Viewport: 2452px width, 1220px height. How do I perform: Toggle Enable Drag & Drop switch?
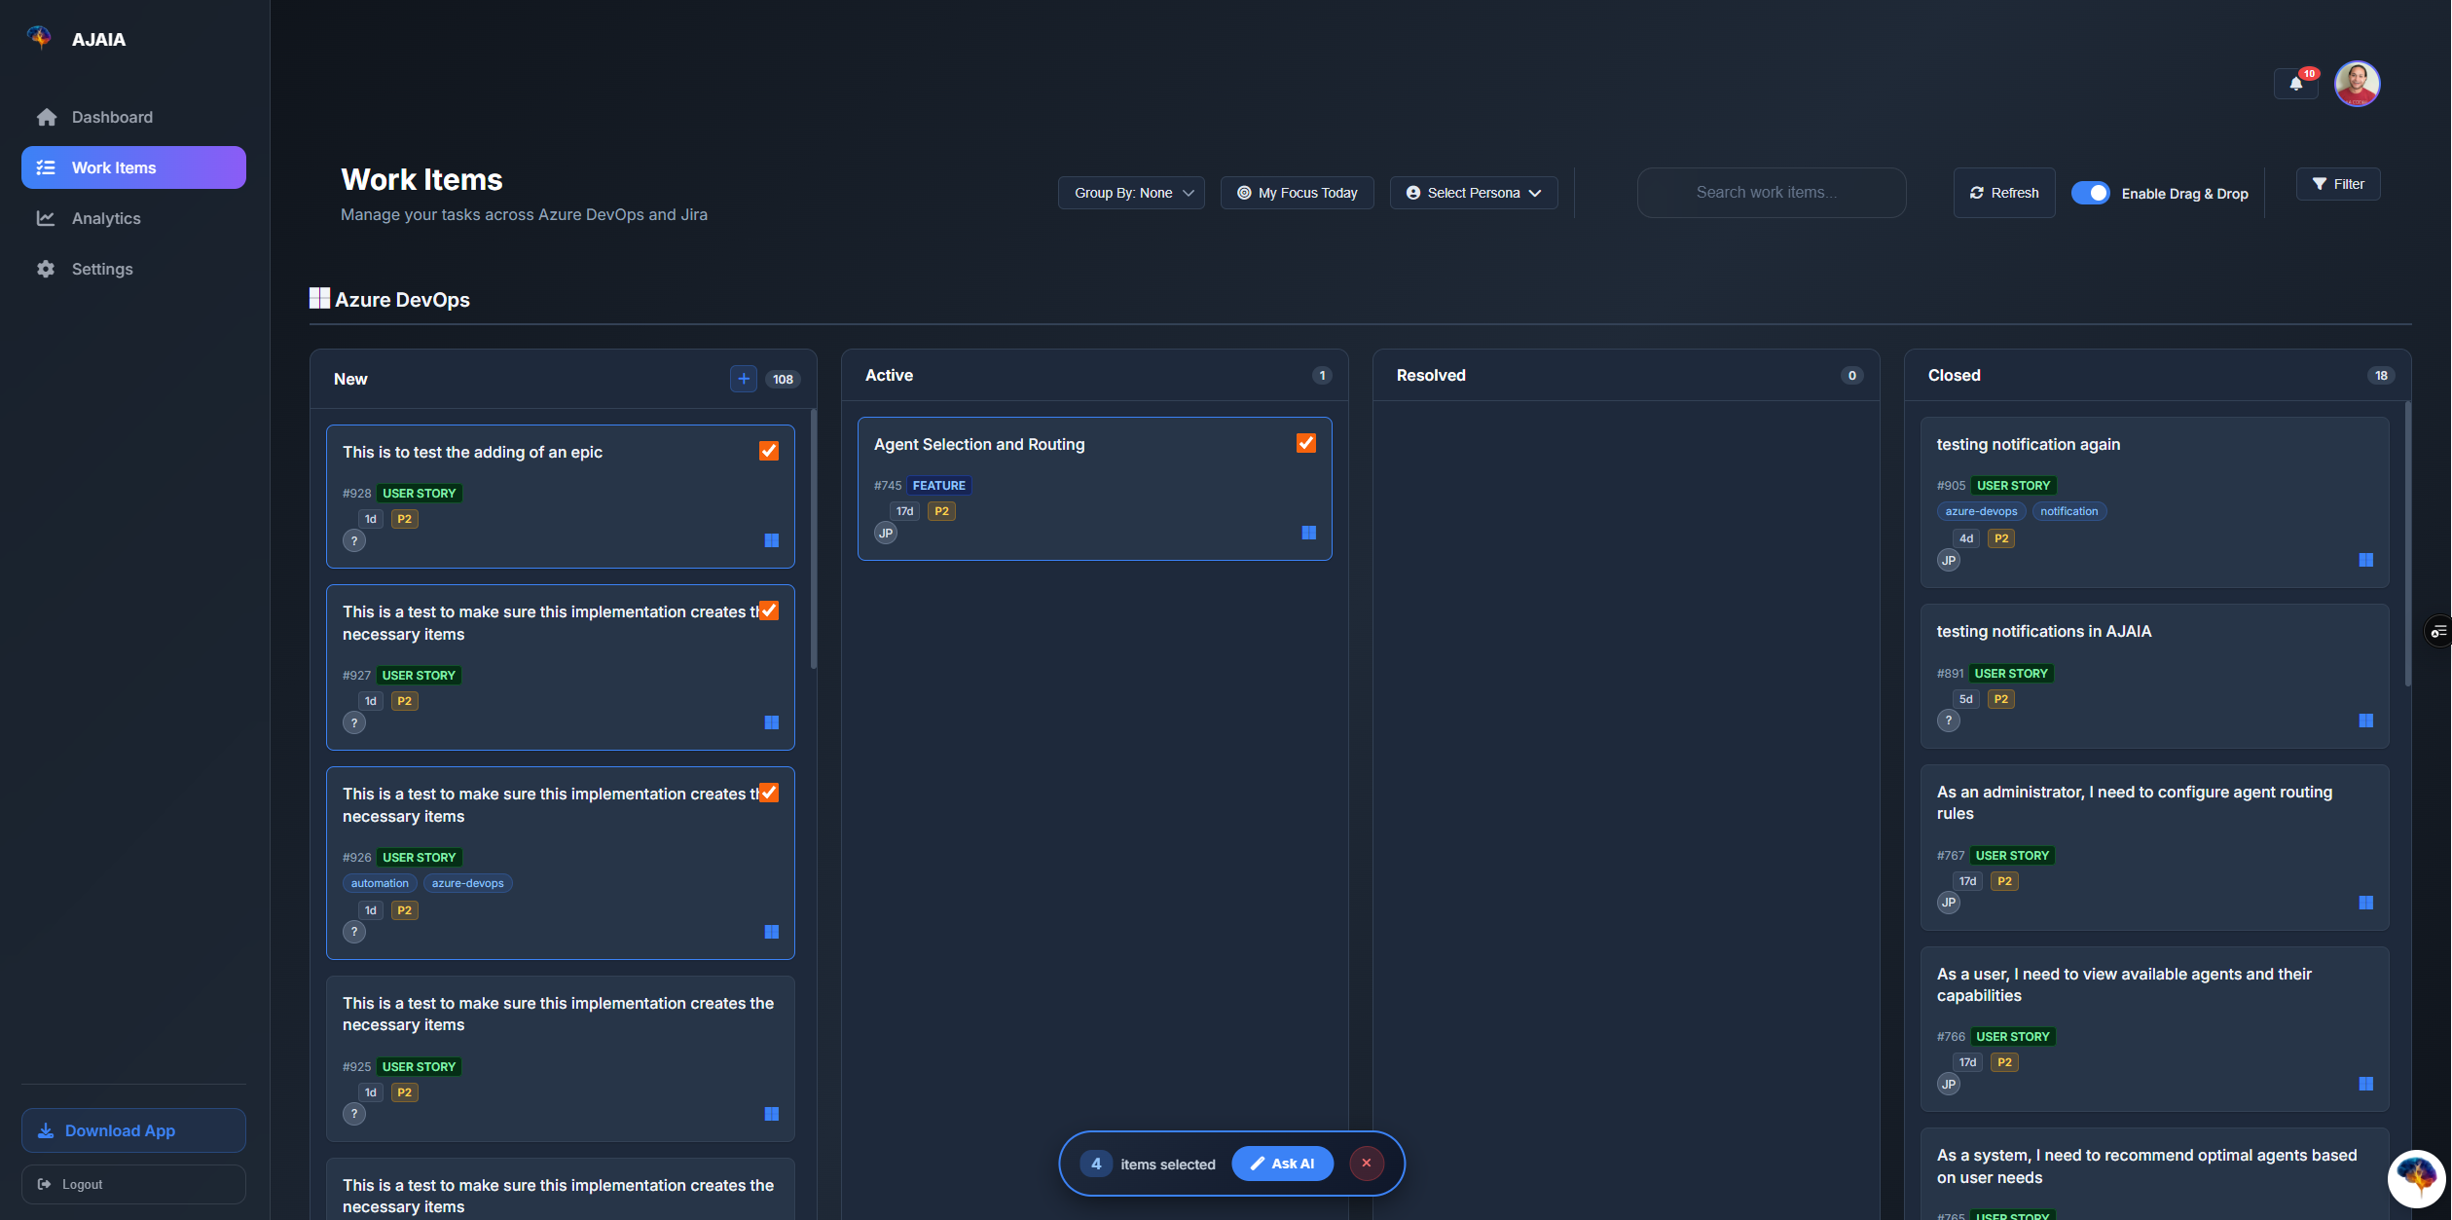pos(2091,193)
